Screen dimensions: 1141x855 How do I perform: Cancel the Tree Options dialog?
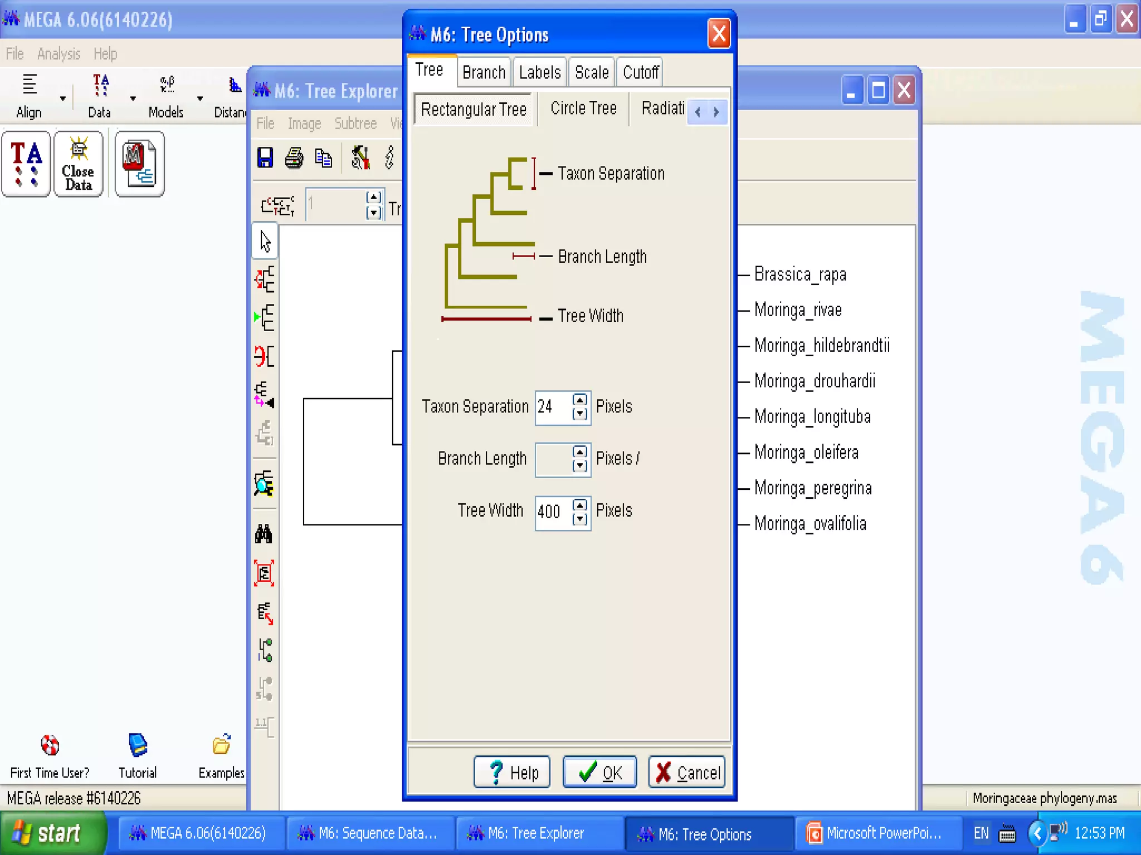[687, 772]
